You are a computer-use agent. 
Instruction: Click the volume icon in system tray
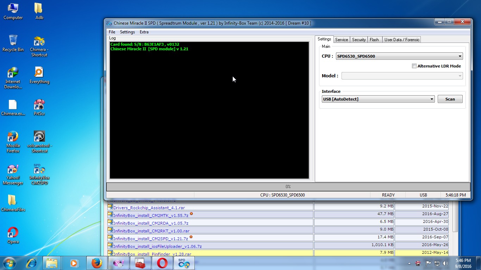click(445, 263)
